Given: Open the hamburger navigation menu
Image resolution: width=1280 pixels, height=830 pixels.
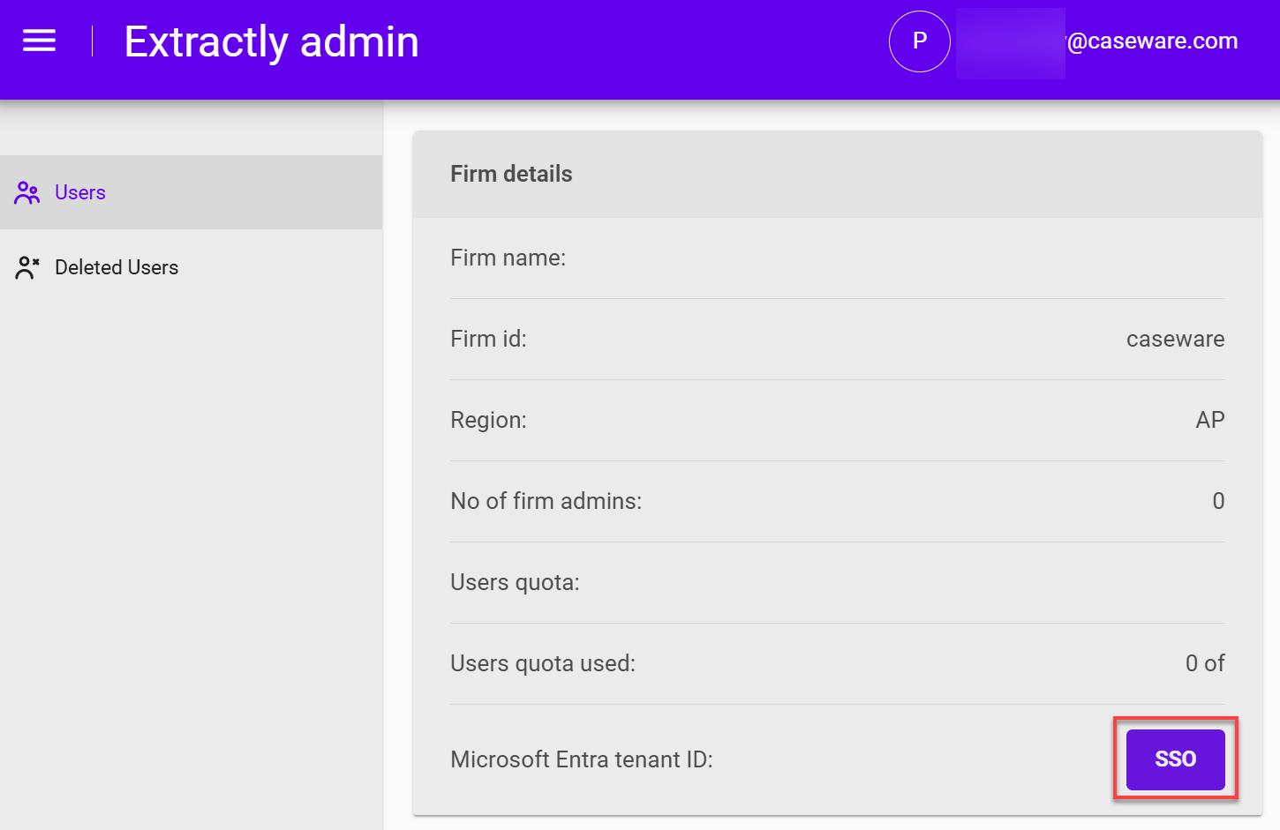Looking at the screenshot, I should [x=39, y=40].
